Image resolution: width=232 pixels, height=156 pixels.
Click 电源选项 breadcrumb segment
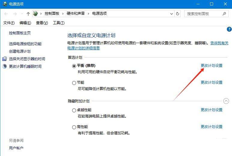pyautogui.click(x=99, y=14)
